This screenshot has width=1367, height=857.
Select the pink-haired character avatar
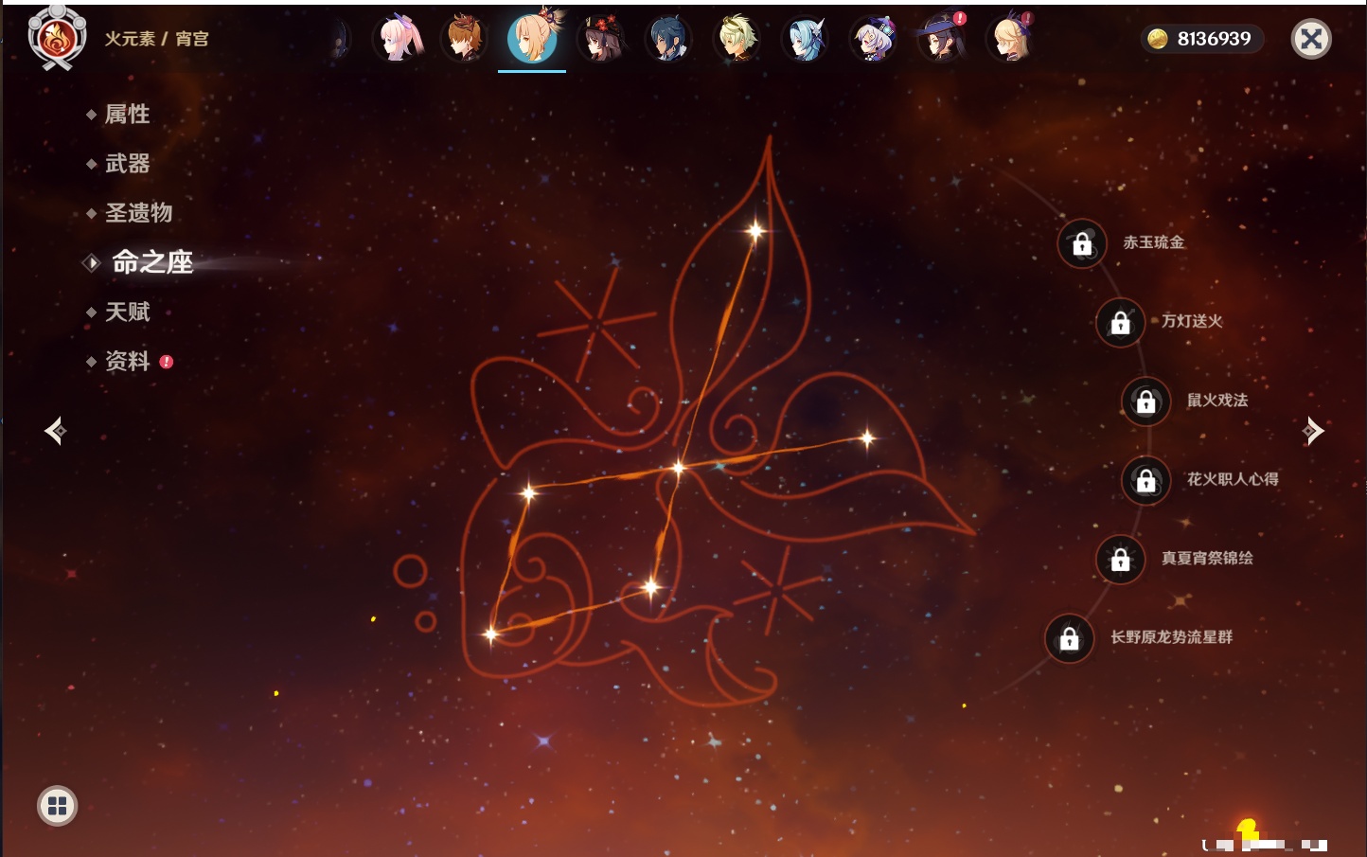[398, 39]
